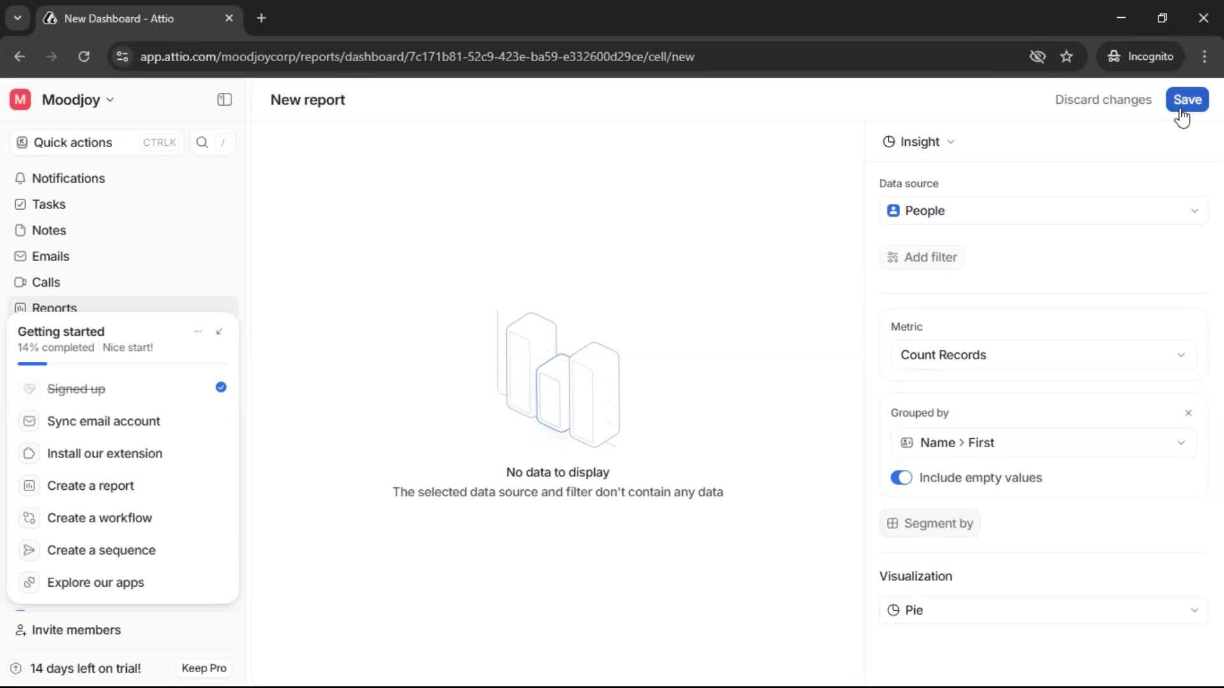Remove the Grouped by Name First grouping
Image resolution: width=1224 pixels, height=688 pixels.
(1188, 413)
